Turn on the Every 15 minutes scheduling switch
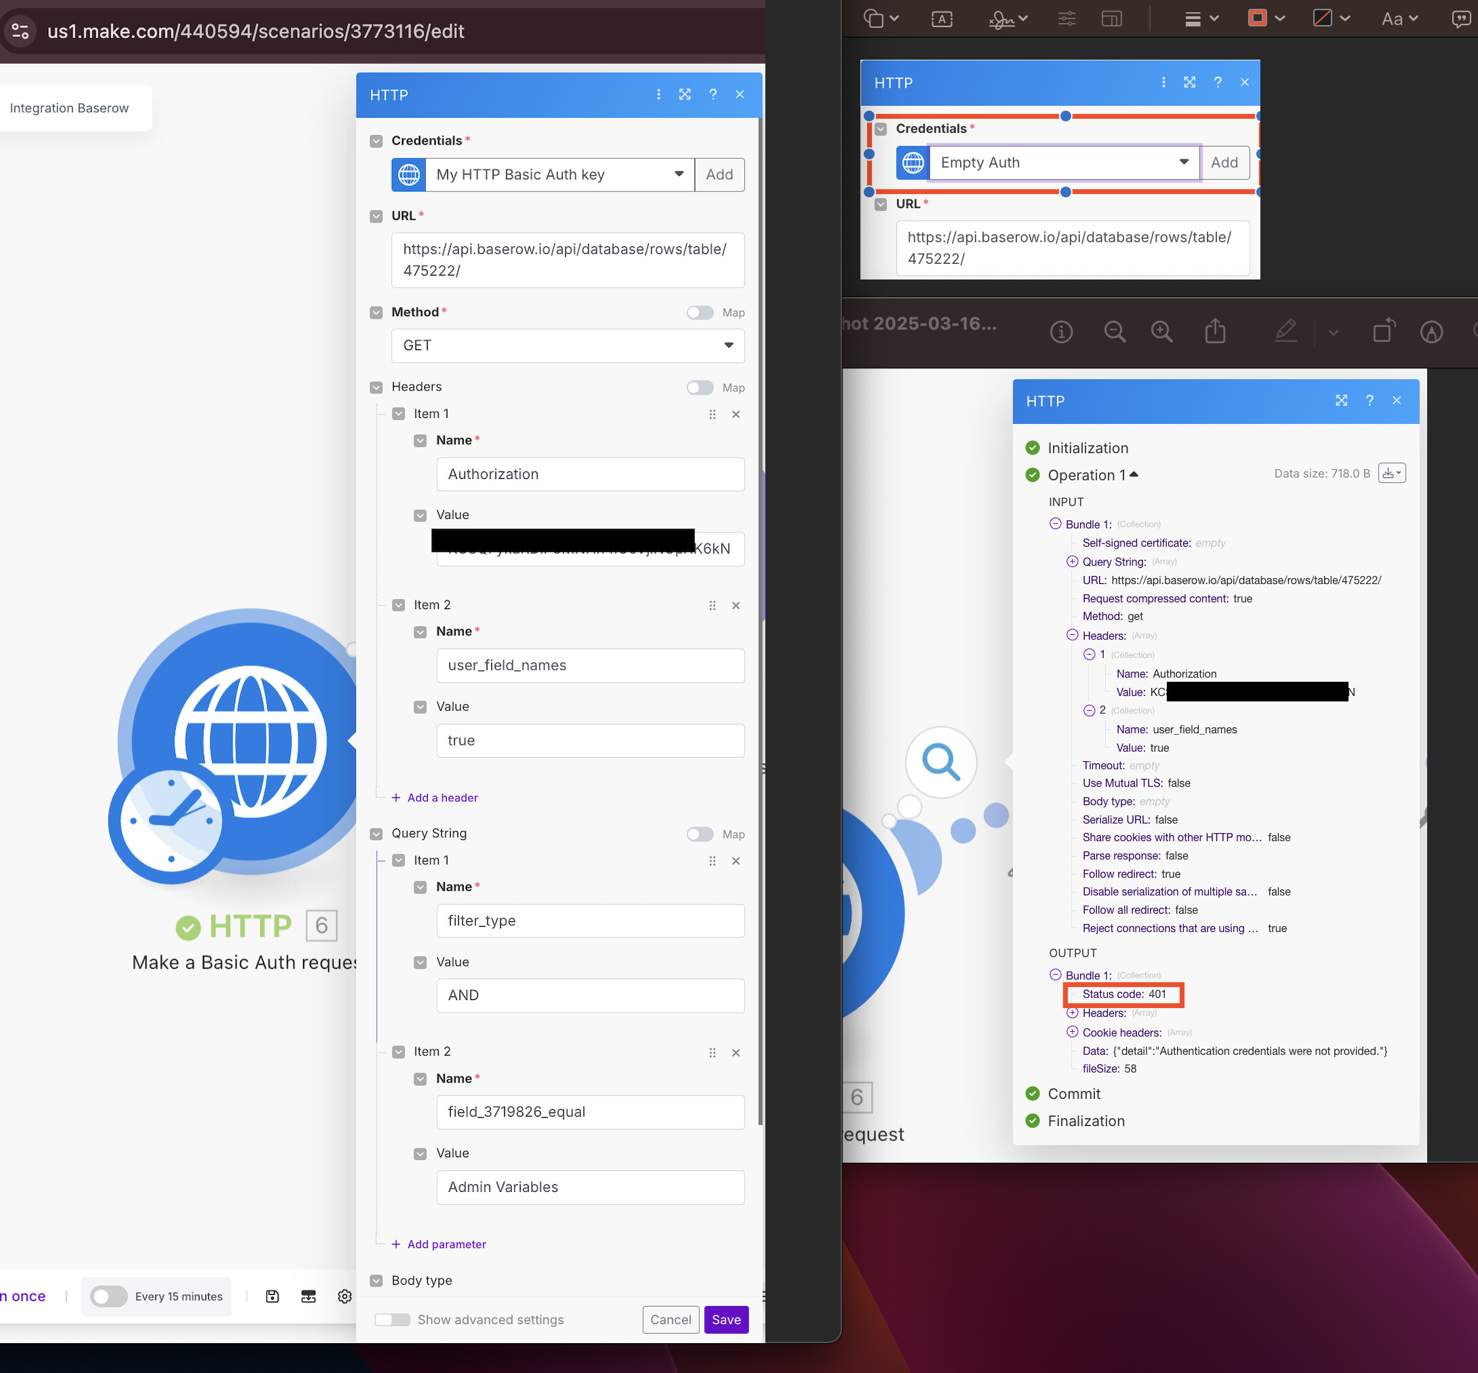1478x1373 pixels. point(108,1296)
